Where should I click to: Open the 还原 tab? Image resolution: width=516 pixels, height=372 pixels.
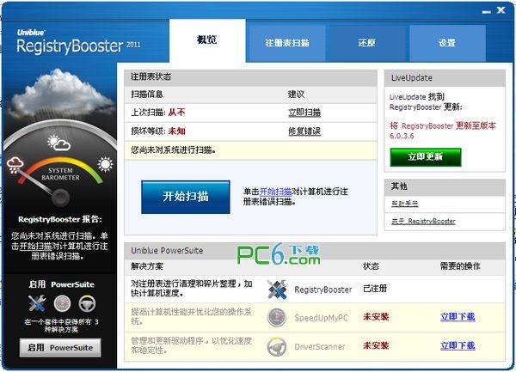tap(366, 43)
